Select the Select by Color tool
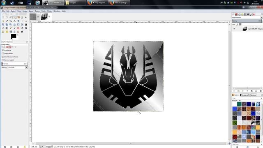 18,17
